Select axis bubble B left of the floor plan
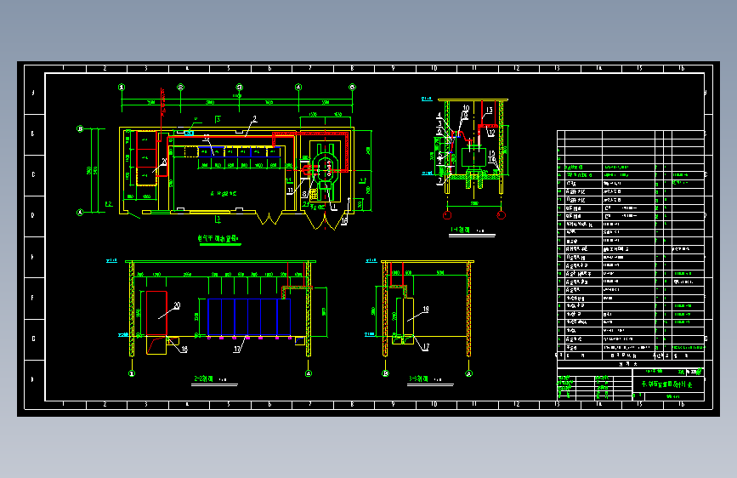This screenshot has width=737, height=478. (80, 128)
